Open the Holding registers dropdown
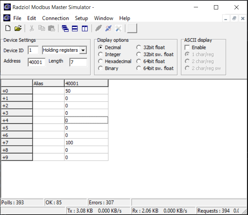This screenshot has height=215, width=248. (83, 50)
